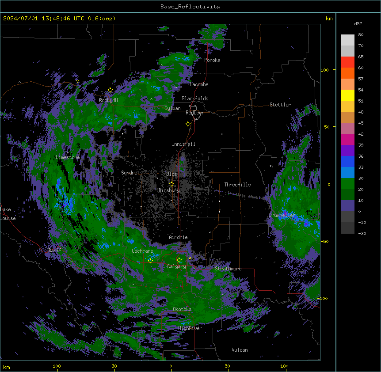Click the 80 value in the dBZ legend
Viewport: 381px width, 372px height.
(361, 35)
